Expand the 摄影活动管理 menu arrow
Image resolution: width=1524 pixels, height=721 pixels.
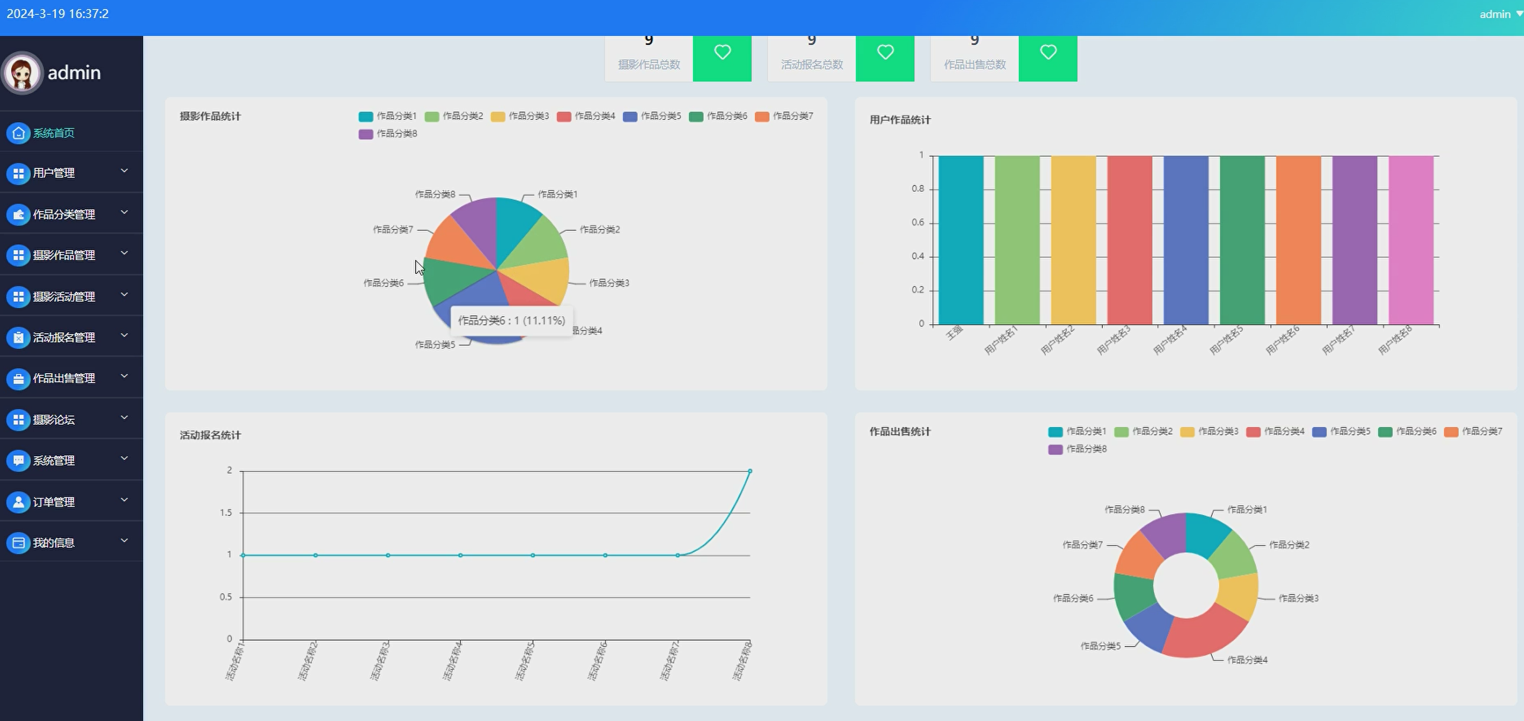click(x=124, y=295)
